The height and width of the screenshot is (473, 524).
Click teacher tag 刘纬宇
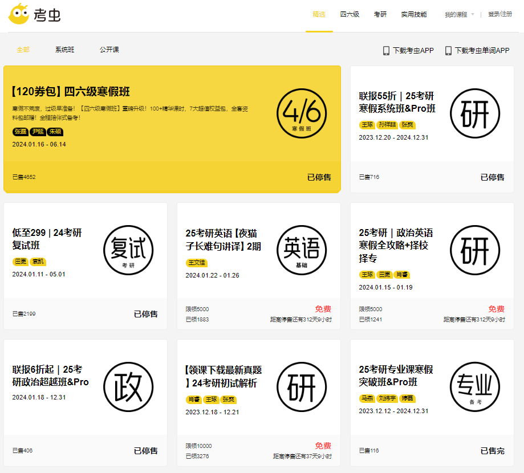click(x=387, y=398)
